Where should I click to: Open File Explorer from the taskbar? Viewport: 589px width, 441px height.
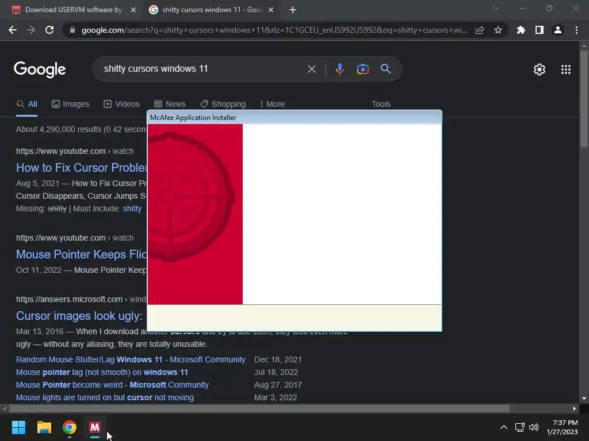tap(44, 427)
